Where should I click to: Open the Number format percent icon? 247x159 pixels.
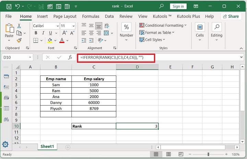pyautogui.click(x=126, y=27)
